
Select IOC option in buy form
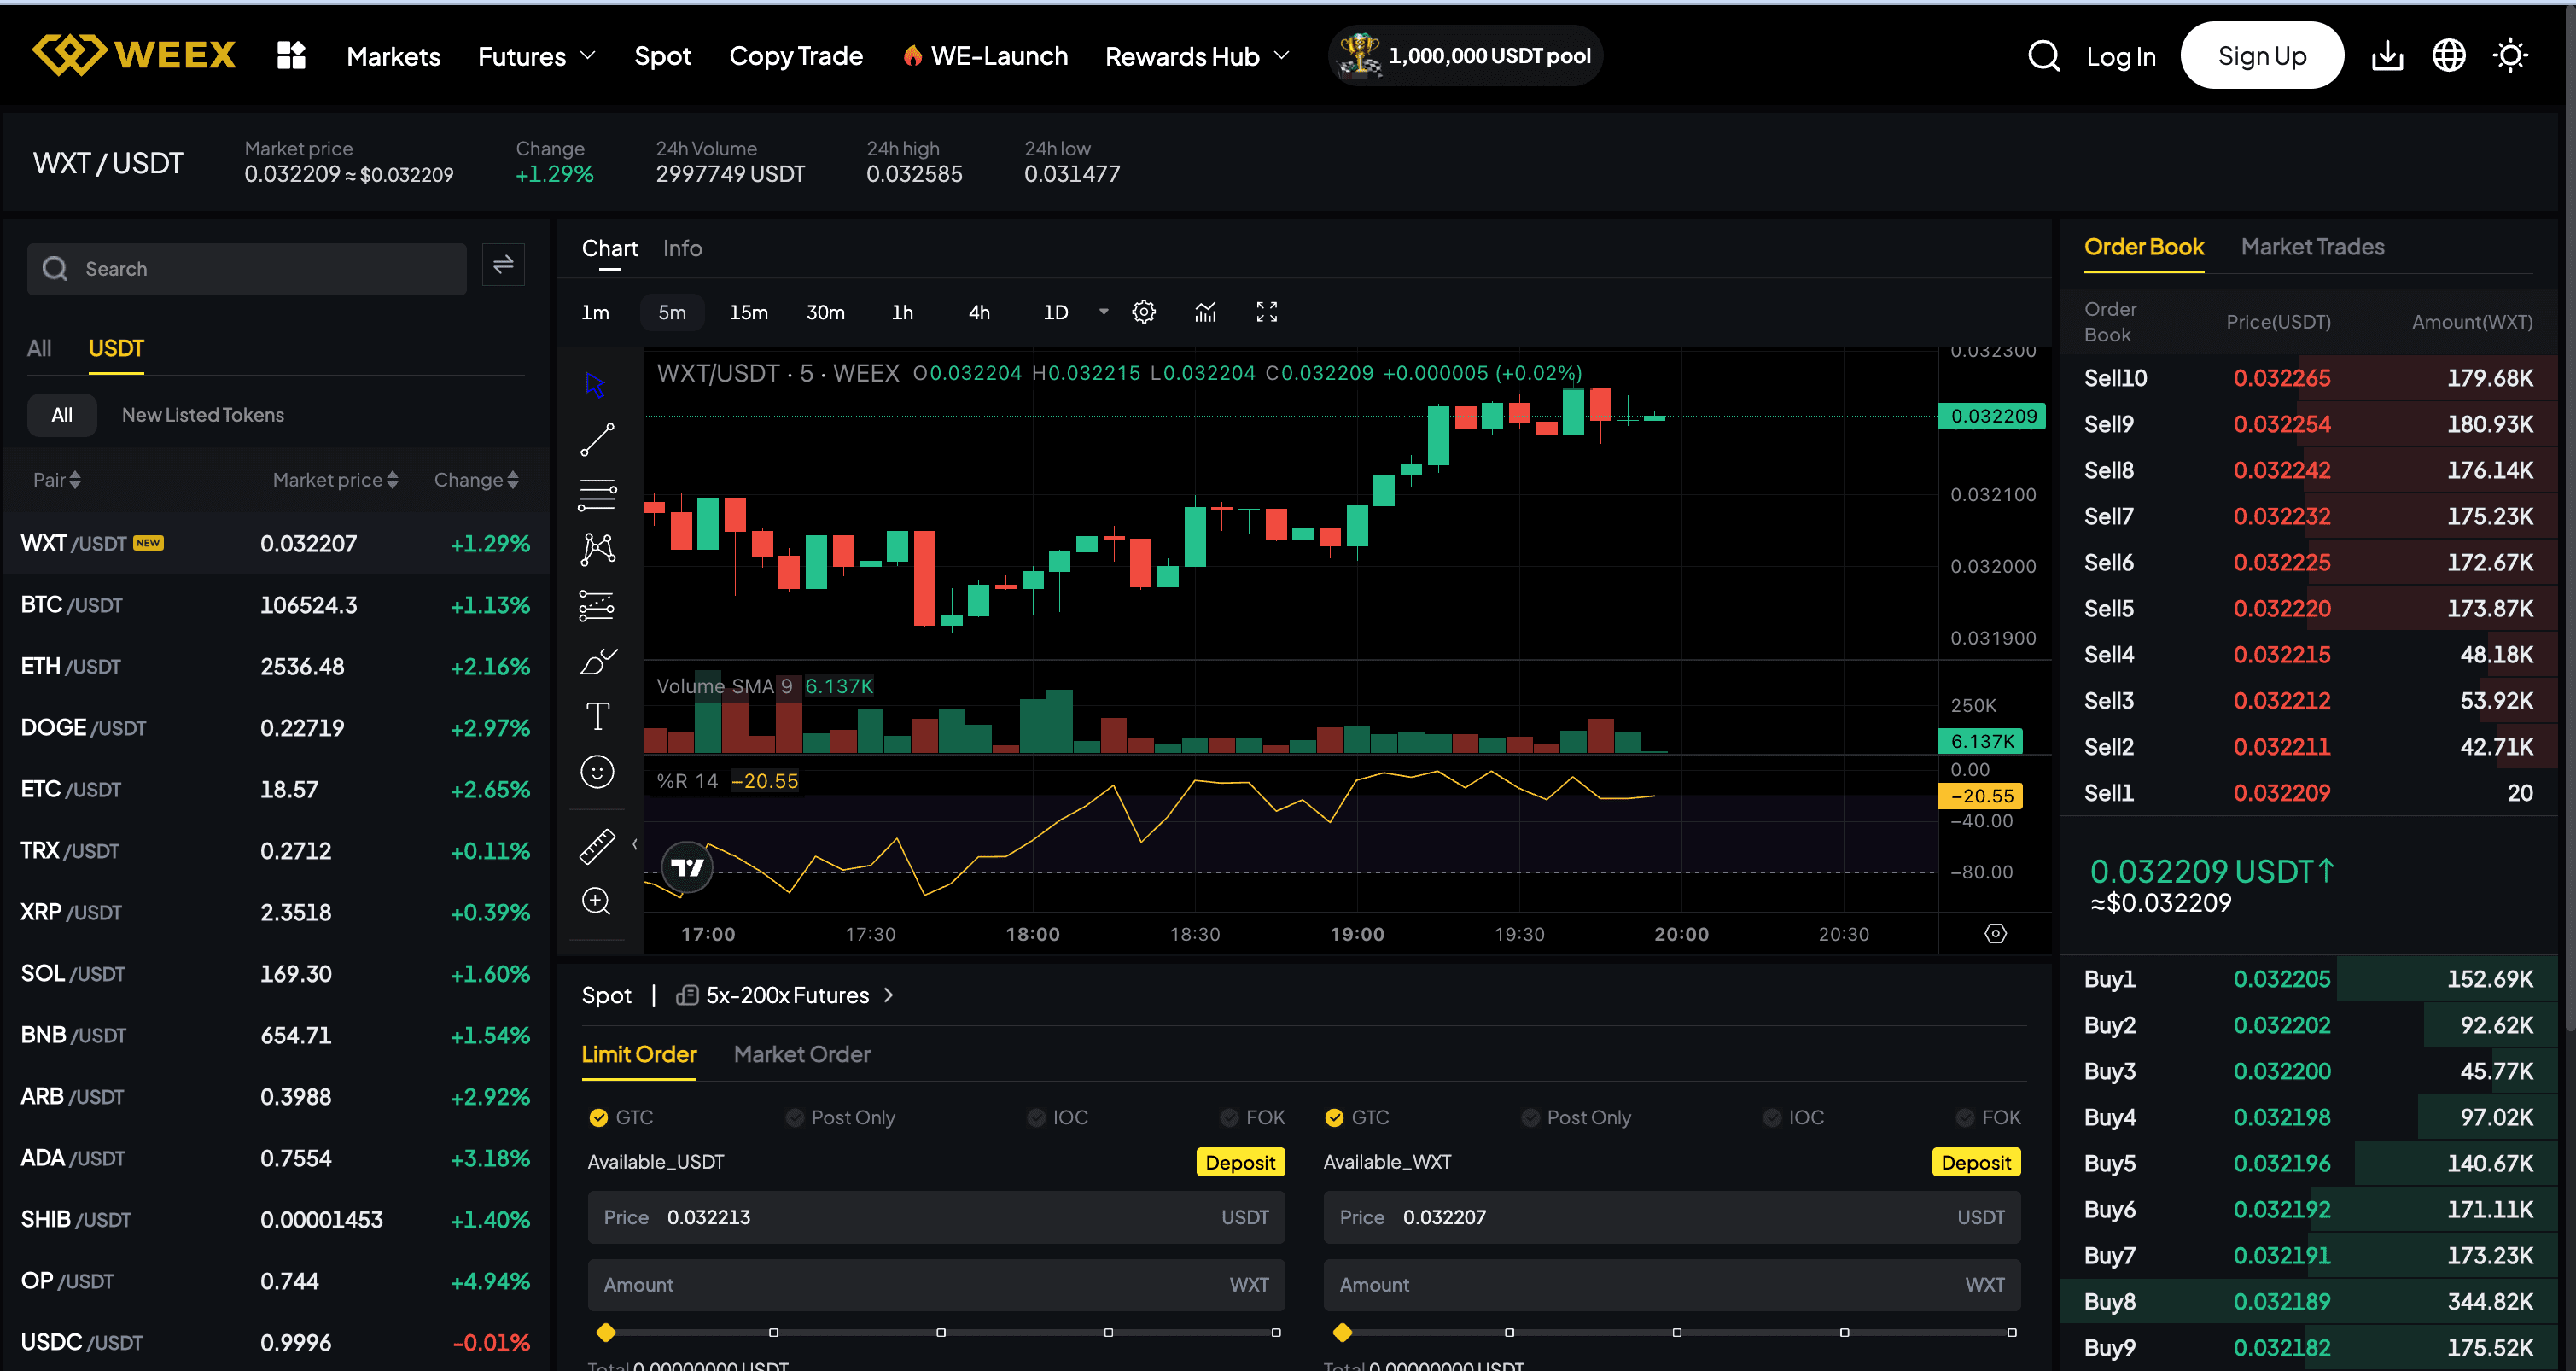[1058, 1117]
